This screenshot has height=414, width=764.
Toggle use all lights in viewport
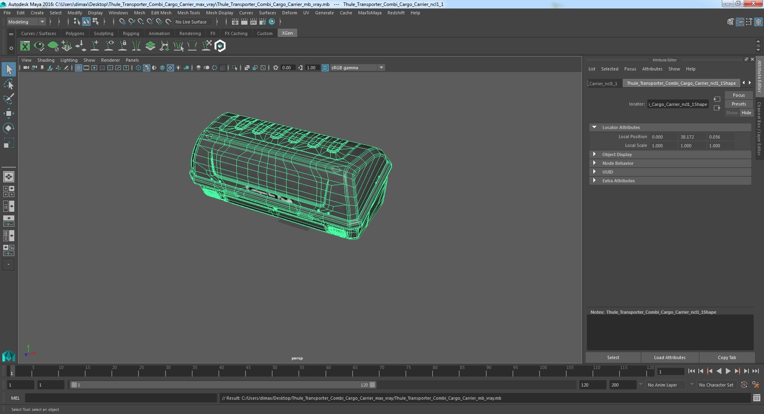click(x=178, y=68)
